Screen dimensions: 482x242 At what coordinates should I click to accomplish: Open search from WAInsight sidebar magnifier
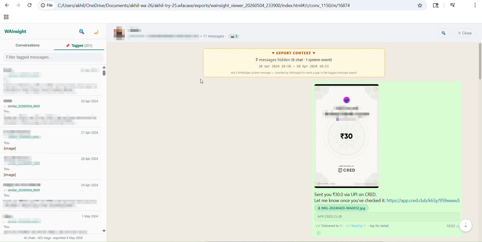[x=82, y=32]
